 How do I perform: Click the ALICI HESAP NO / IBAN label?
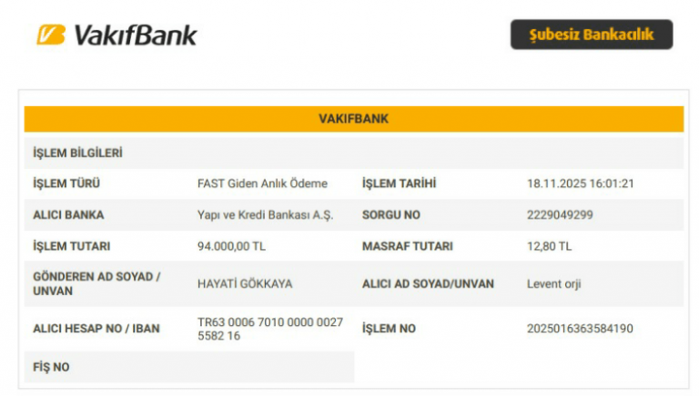click(x=96, y=329)
